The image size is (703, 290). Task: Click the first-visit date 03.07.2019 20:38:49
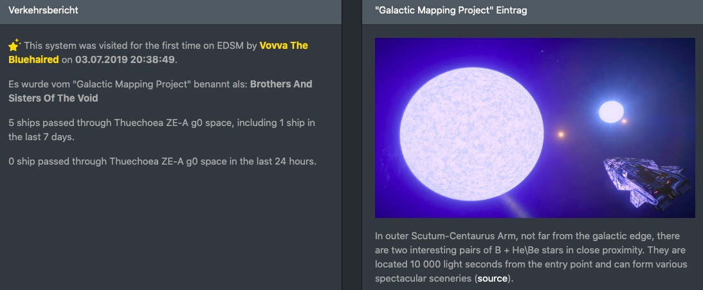click(x=125, y=60)
